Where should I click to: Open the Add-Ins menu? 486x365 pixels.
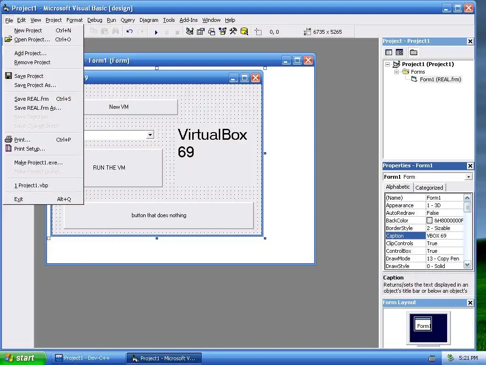pos(188,20)
